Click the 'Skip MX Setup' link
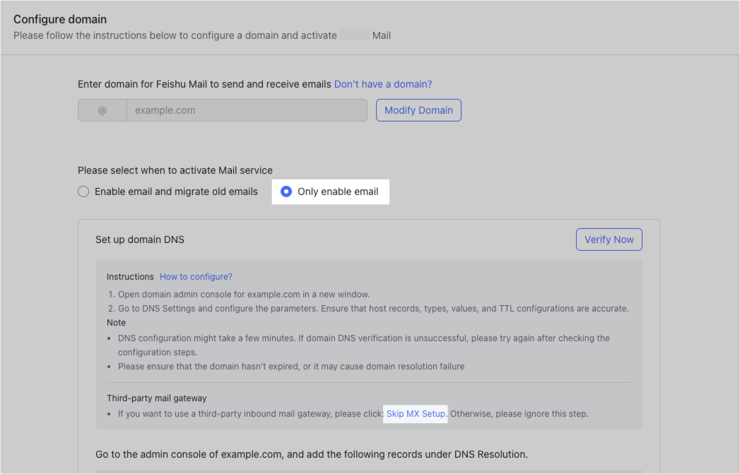Image resolution: width=740 pixels, height=474 pixels. 416,414
